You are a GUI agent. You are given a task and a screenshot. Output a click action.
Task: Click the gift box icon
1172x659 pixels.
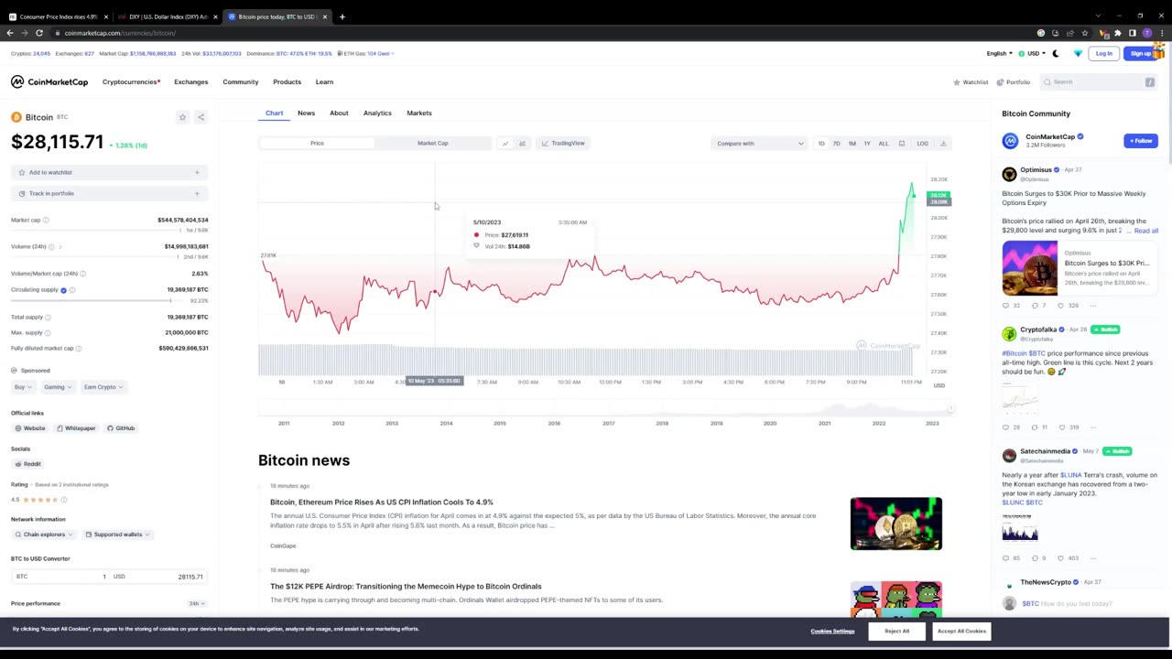coord(1158,52)
